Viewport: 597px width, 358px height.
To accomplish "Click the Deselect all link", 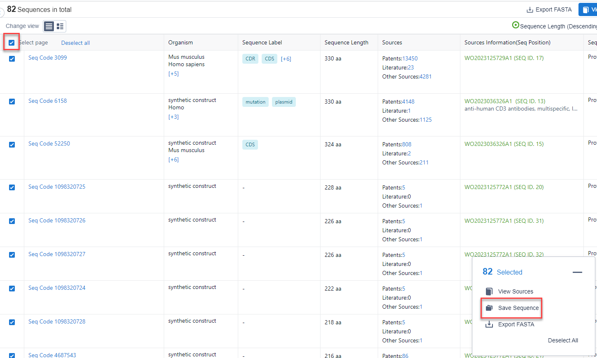I will coord(75,43).
